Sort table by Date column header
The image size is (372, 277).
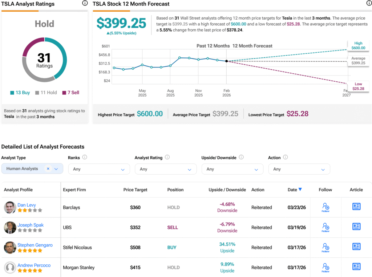pos(295,190)
